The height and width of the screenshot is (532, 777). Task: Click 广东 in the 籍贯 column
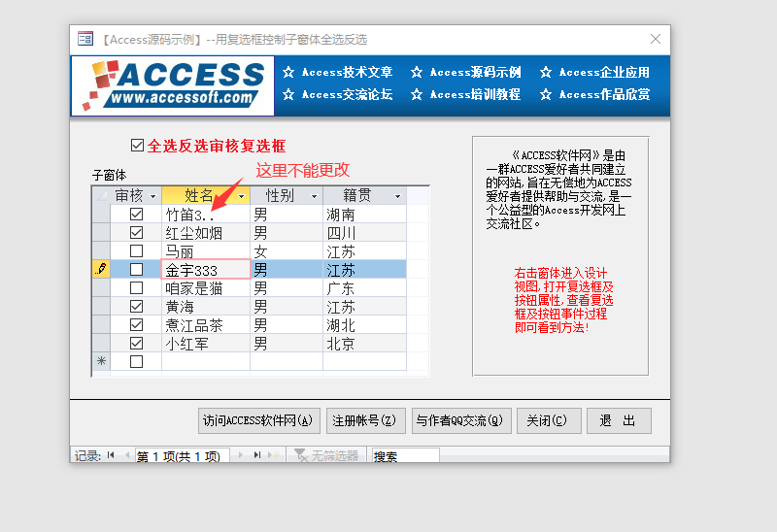tap(365, 287)
